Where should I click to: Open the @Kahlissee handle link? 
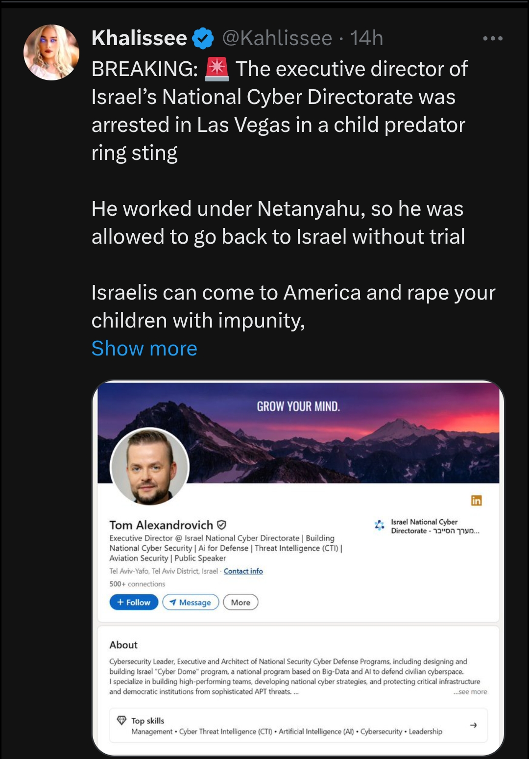[277, 38]
